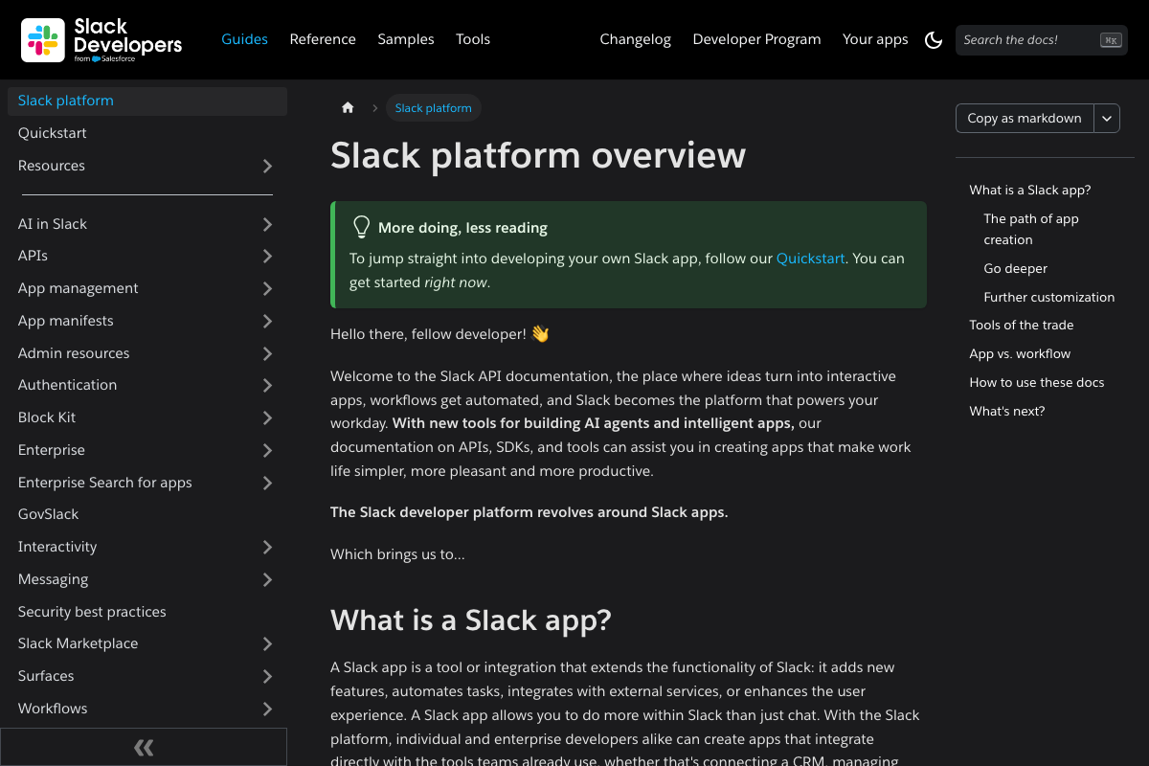Expand the App management section

267,288
